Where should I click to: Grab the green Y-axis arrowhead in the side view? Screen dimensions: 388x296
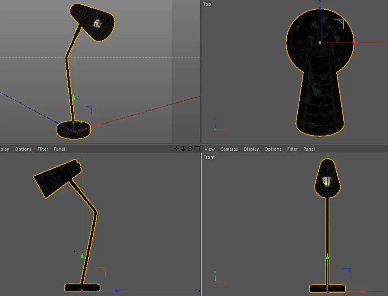82,255
